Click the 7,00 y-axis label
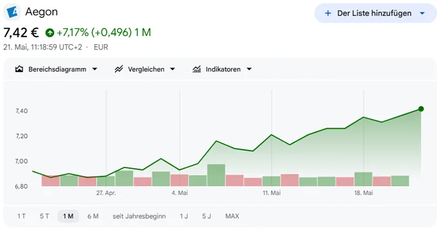The width and height of the screenshot is (437, 231). [21, 161]
